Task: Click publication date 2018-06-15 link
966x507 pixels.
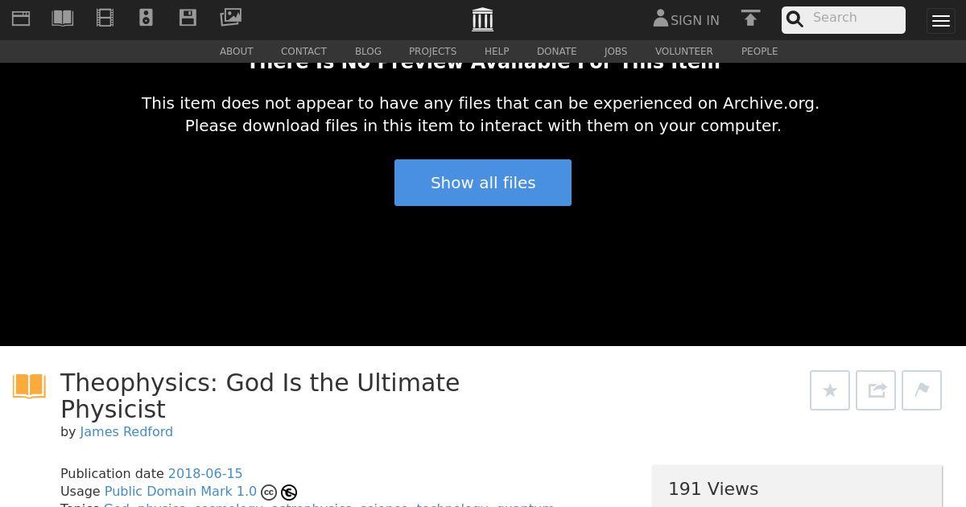Action: [205, 474]
